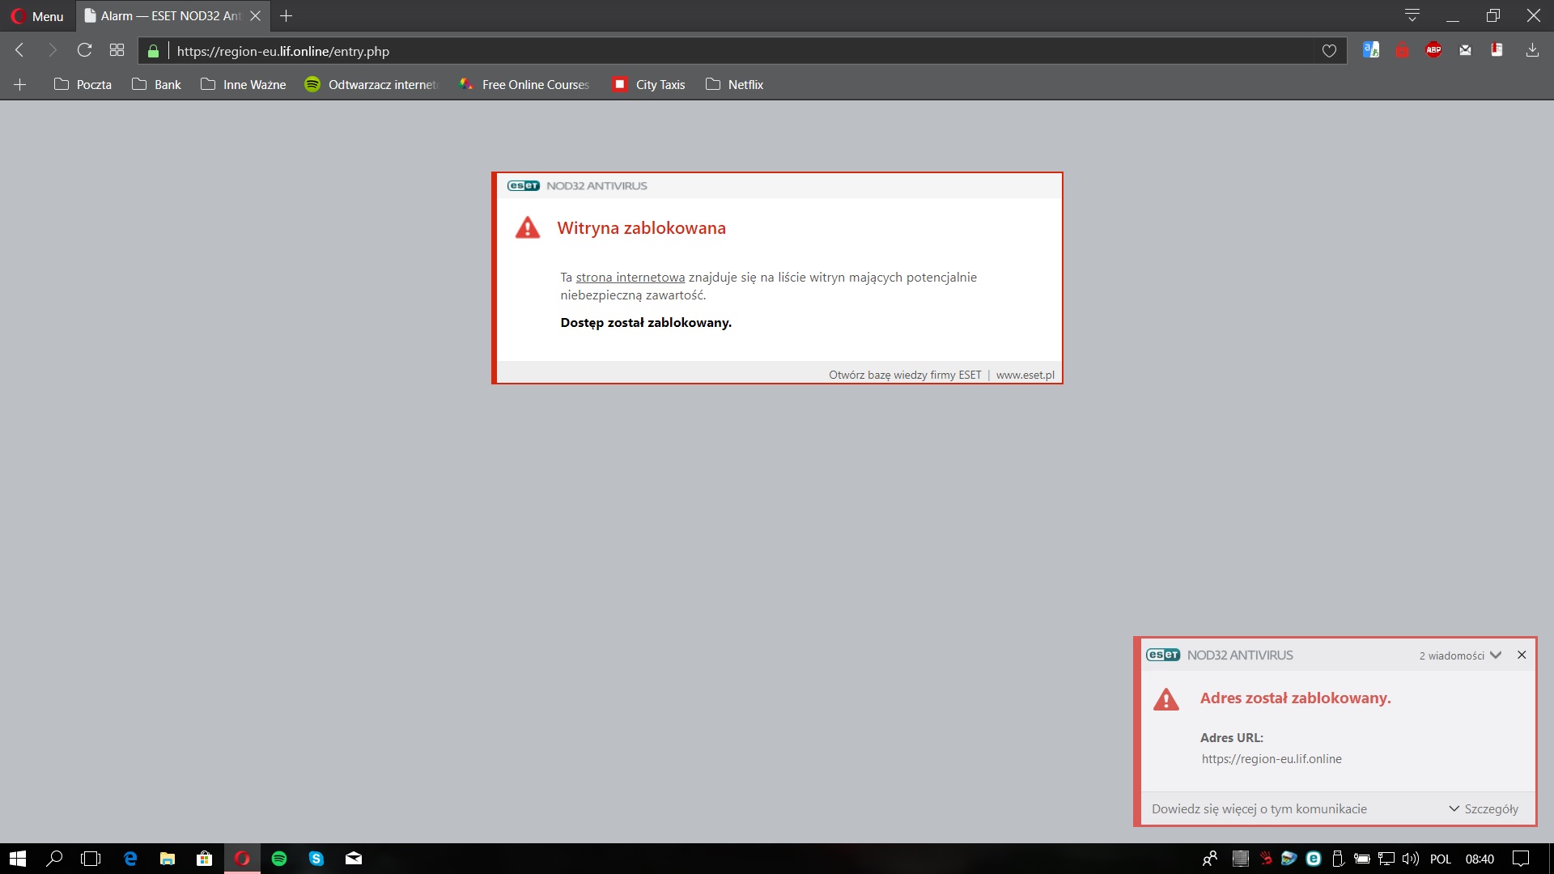
Task: Click the 'strona internetowa' link
Action: 630,277
